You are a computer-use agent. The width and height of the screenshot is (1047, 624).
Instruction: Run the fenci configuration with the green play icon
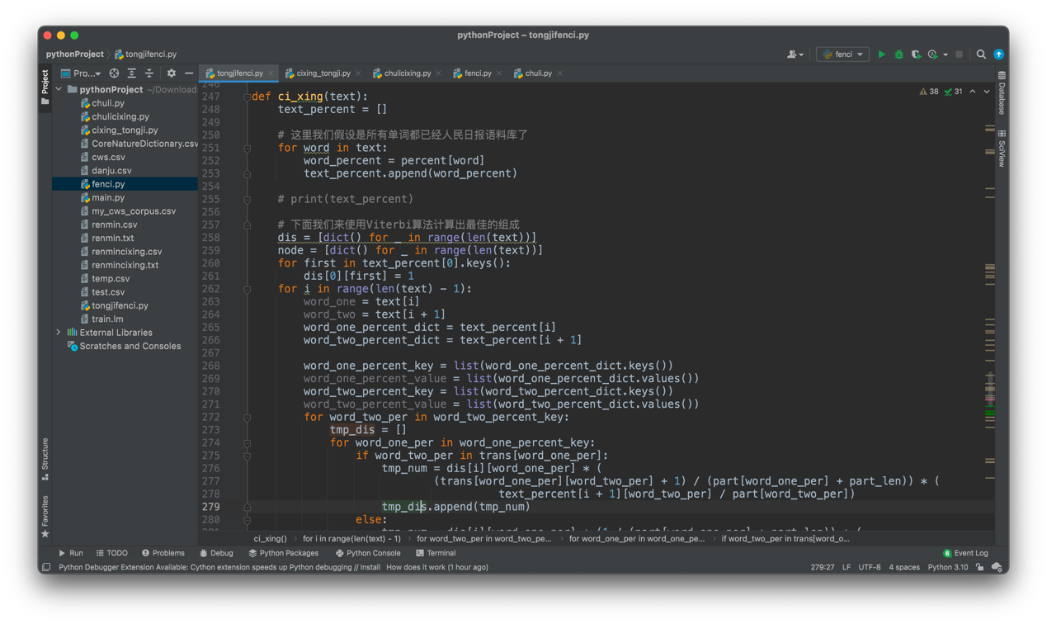click(881, 54)
